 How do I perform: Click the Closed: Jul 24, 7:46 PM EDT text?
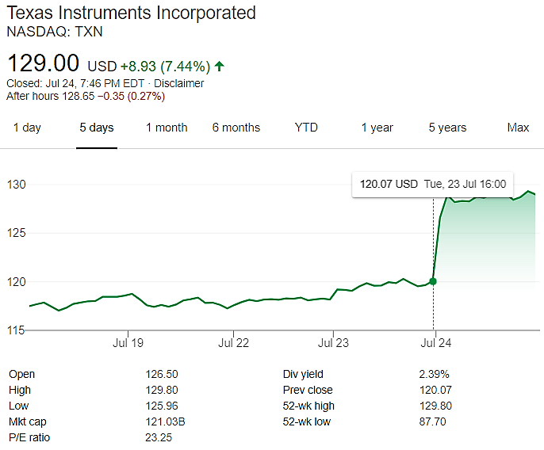75,83
